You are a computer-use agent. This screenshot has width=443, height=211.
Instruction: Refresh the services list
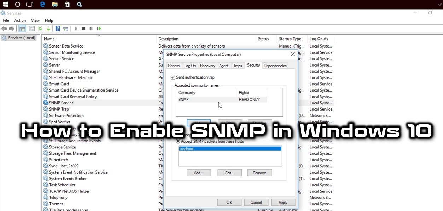point(40,29)
